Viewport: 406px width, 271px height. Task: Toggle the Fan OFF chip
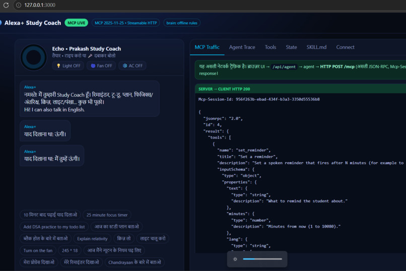(101, 66)
